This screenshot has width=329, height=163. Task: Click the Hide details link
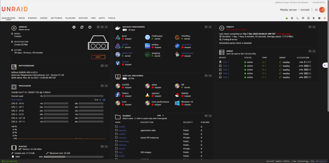click(x=17, y=100)
